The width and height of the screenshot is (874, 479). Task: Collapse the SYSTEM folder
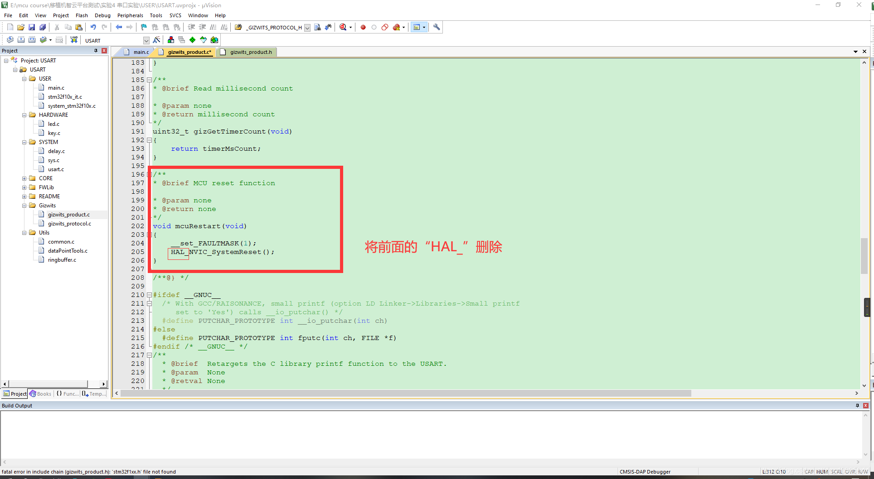24,142
